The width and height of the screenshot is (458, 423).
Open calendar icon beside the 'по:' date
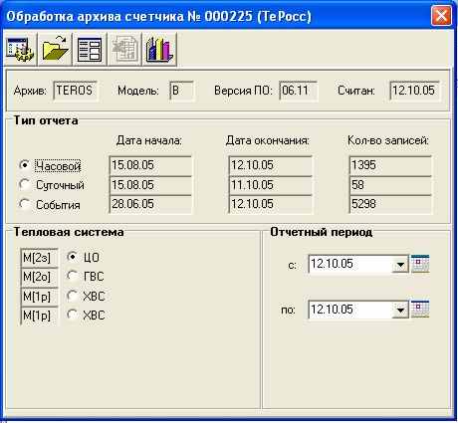(420, 310)
